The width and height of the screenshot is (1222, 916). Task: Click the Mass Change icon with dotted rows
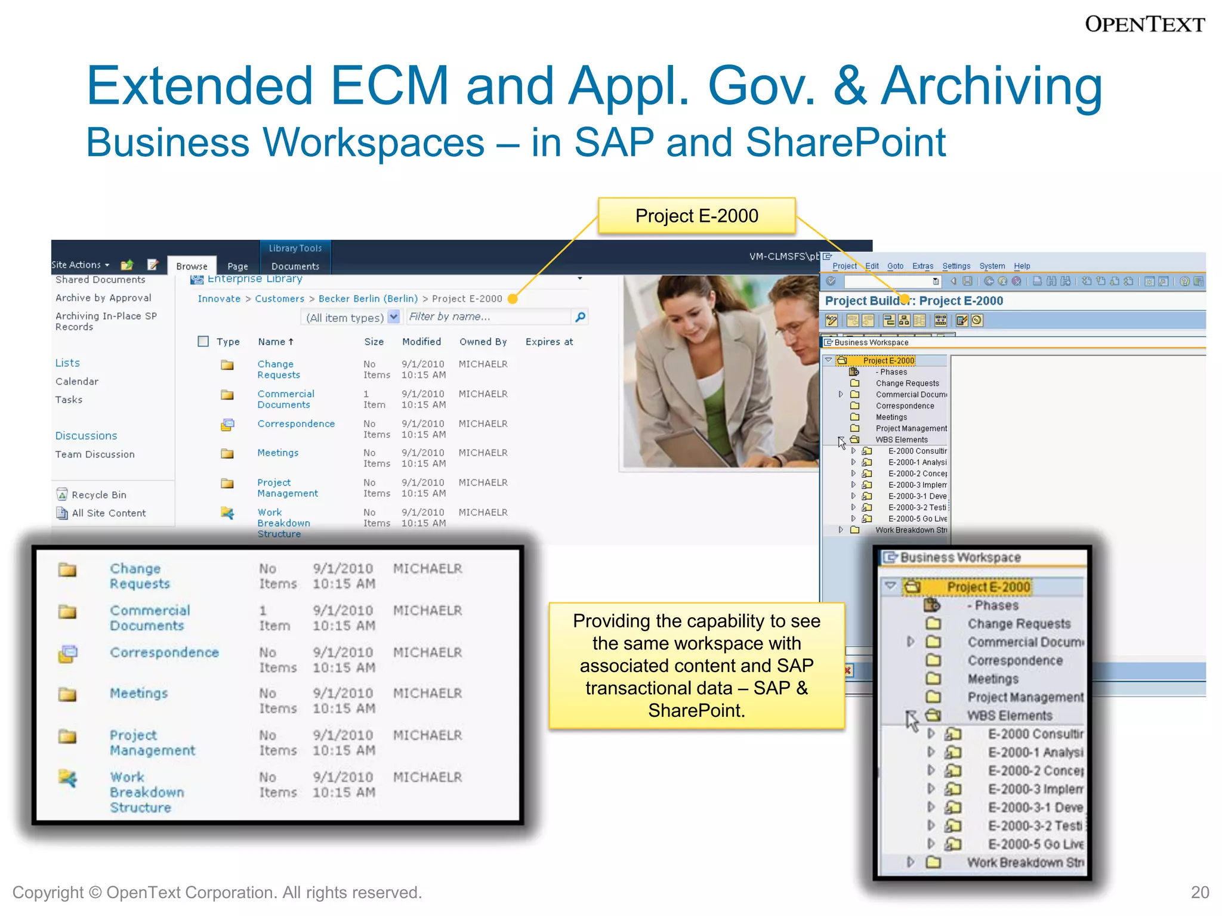941,321
